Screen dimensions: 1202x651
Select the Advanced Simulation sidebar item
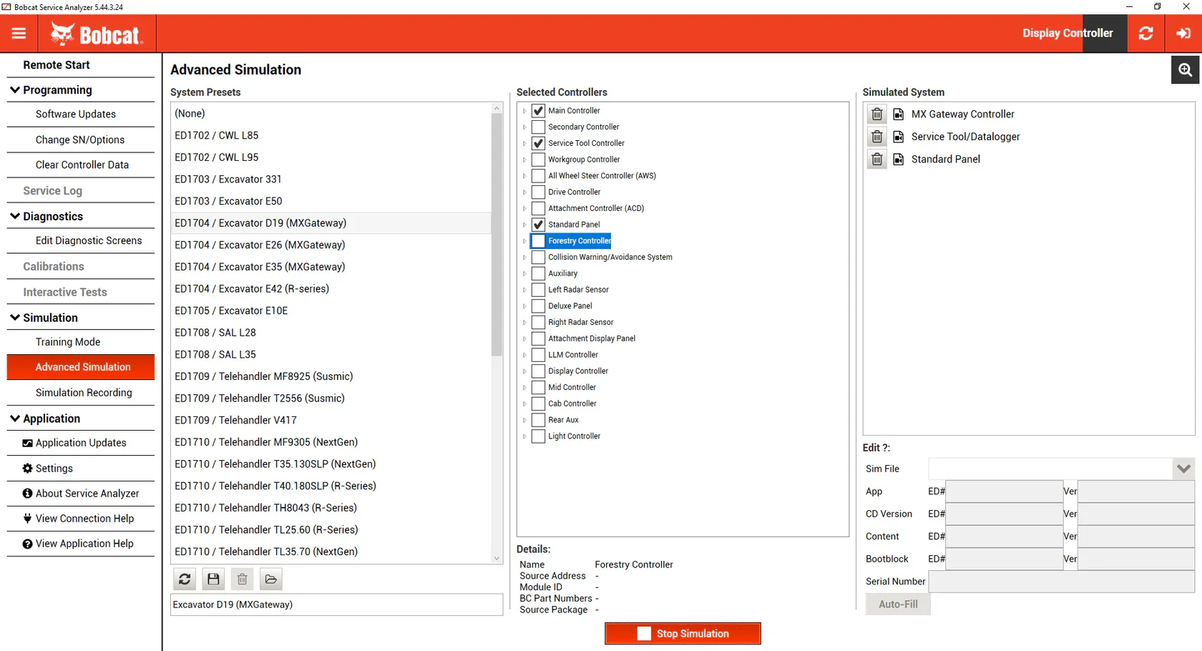tap(81, 367)
